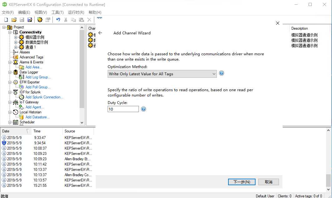Open the 帮助(H) menu
The image size is (332, 198).
pyautogui.click(x=95, y=12)
